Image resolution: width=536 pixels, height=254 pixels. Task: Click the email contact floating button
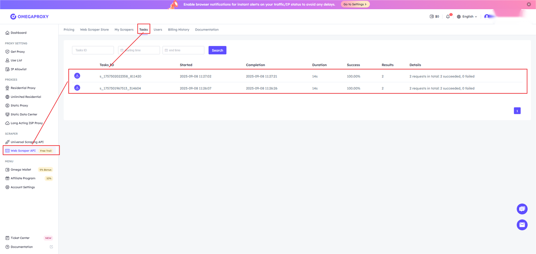click(x=522, y=225)
